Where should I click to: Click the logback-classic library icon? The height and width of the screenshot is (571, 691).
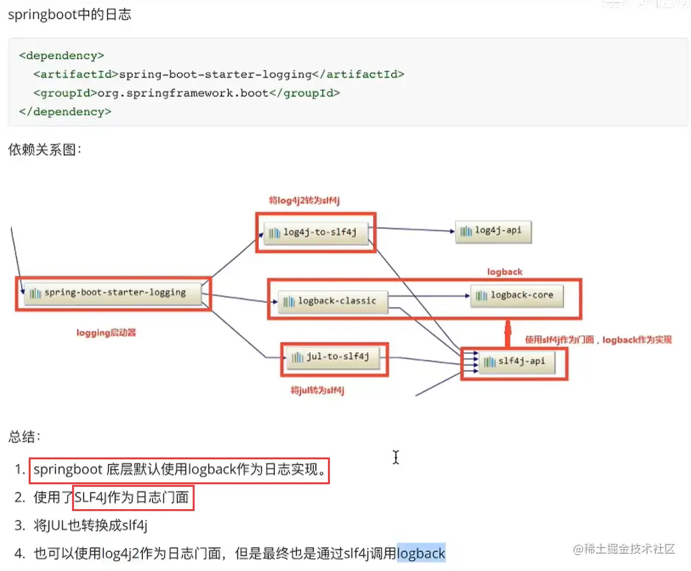tap(289, 302)
